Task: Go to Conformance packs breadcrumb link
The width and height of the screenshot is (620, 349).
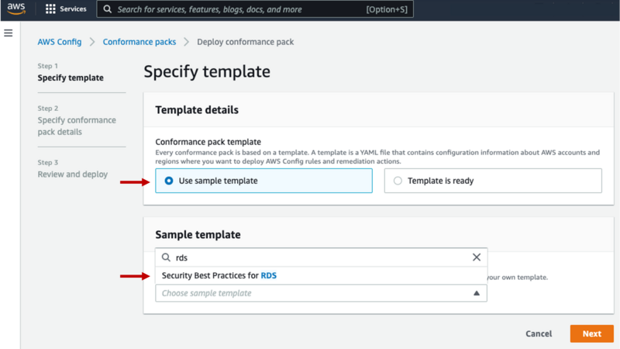Action: [x=139, y=42]
